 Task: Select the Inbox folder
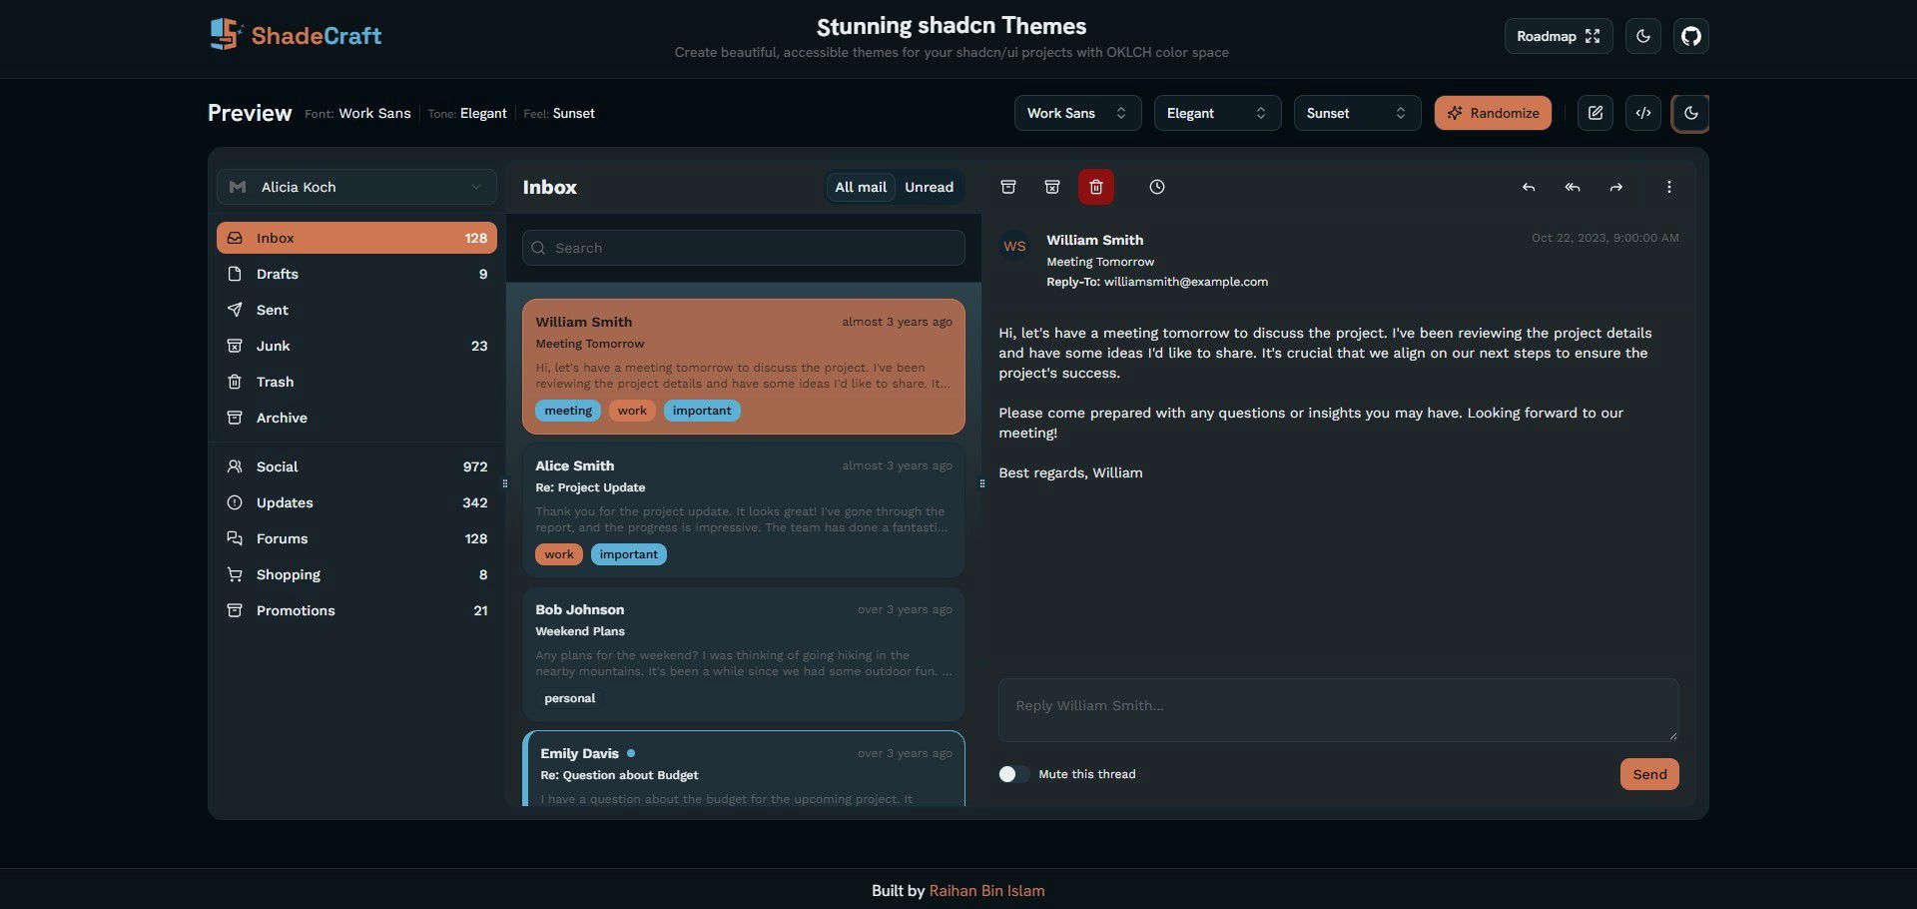tap(356, 238)
